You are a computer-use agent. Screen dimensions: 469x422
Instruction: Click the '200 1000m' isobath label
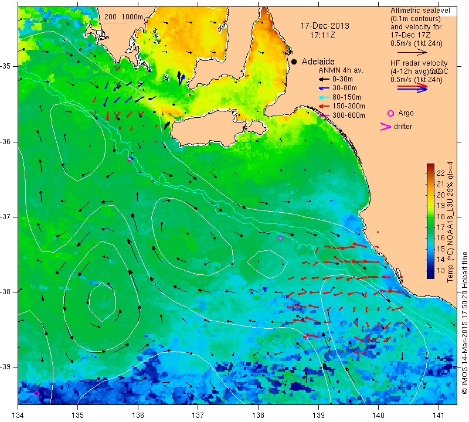(x=124, y=17)
